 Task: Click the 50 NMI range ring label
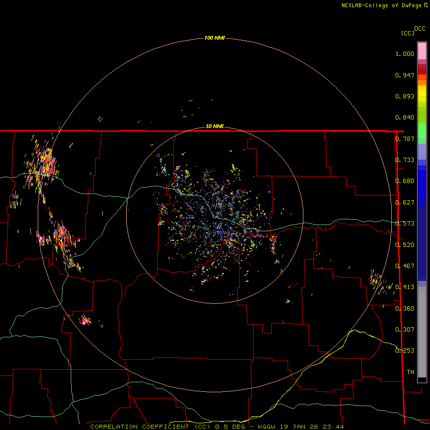[215, 126]
